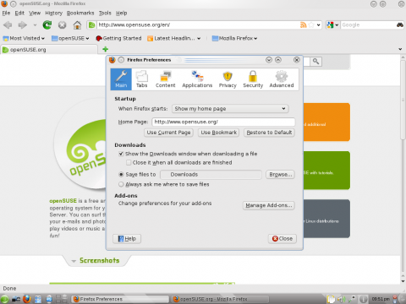Image resolution: width=406 pixels, height=304 pixels.
Task: Go forward using the browser Forward arrow
Action: tap(23, 25)
